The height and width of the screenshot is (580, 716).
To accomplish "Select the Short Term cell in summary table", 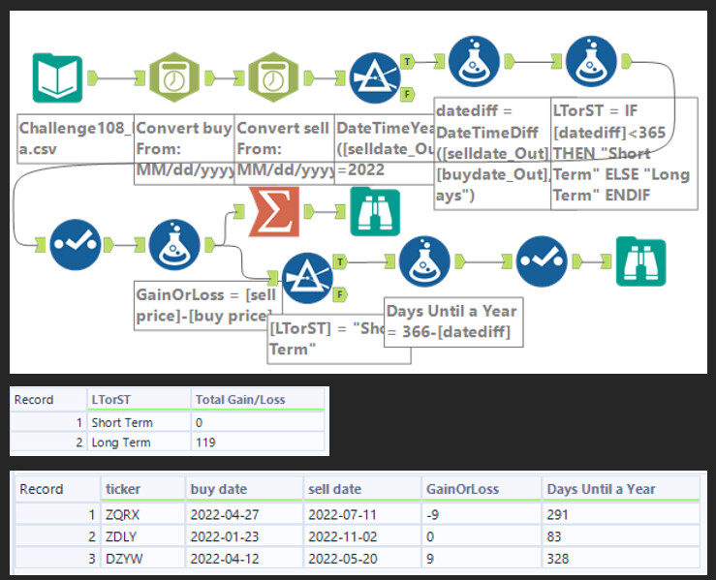I will (x=139, y=422).
